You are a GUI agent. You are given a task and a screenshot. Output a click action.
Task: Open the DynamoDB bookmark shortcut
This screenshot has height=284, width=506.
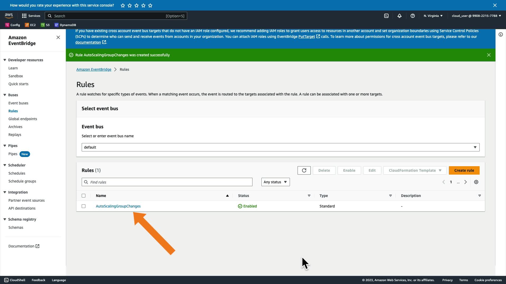click(65, 25)
